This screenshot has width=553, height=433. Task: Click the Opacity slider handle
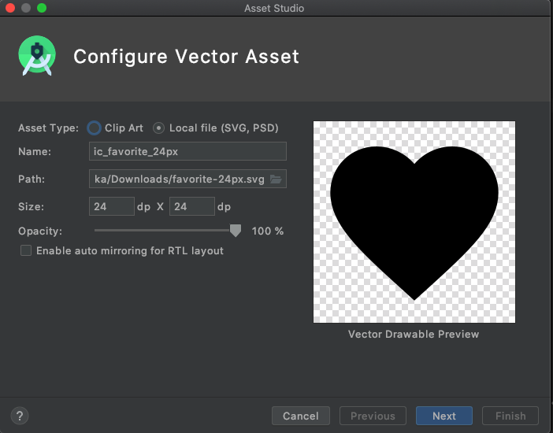(x=236, y=231)
